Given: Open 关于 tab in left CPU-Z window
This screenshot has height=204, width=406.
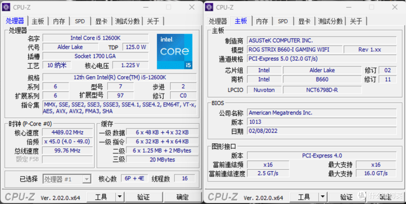Looking at the screenshot, I should [153, 21].
